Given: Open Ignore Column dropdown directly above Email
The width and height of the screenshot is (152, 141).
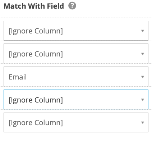Looking at the screenshot, I should 76,54.
